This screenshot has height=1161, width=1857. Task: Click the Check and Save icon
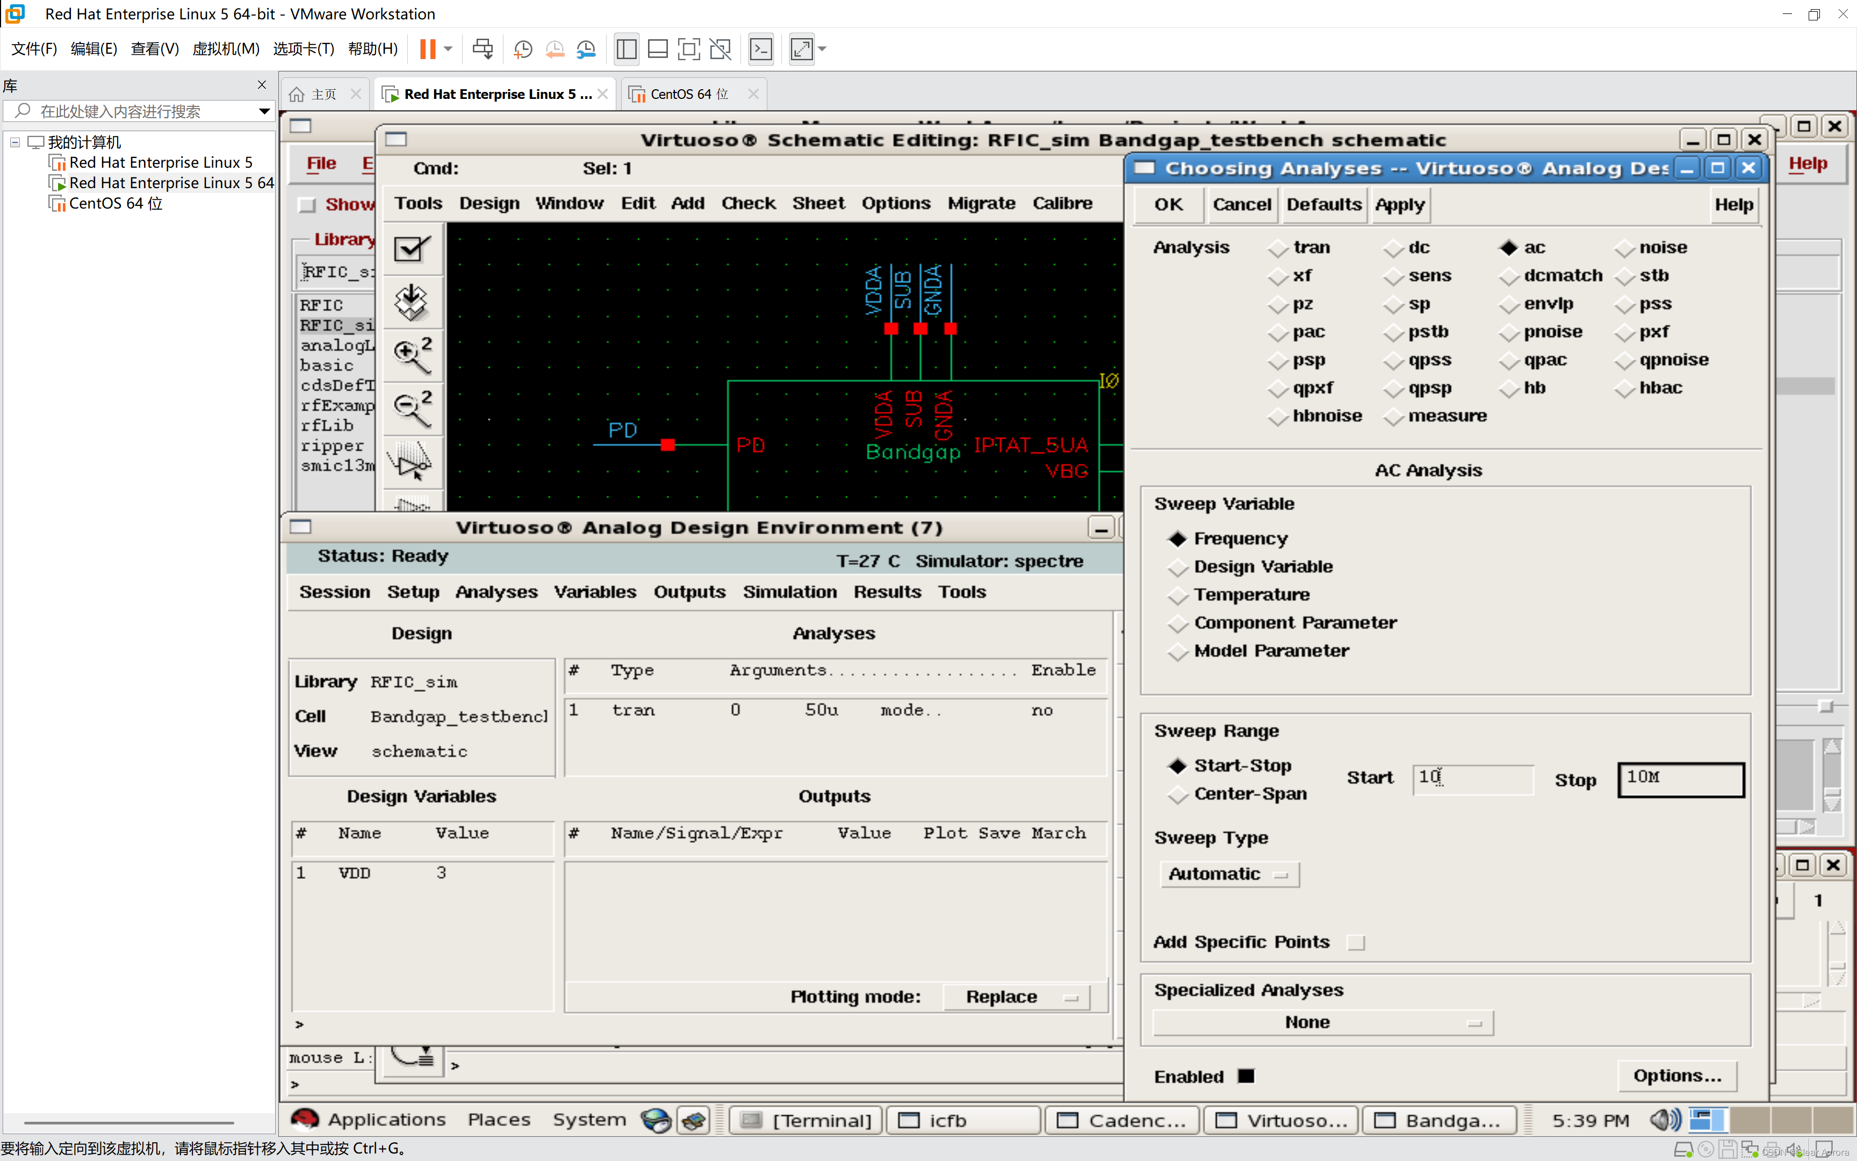pos(412,249)
